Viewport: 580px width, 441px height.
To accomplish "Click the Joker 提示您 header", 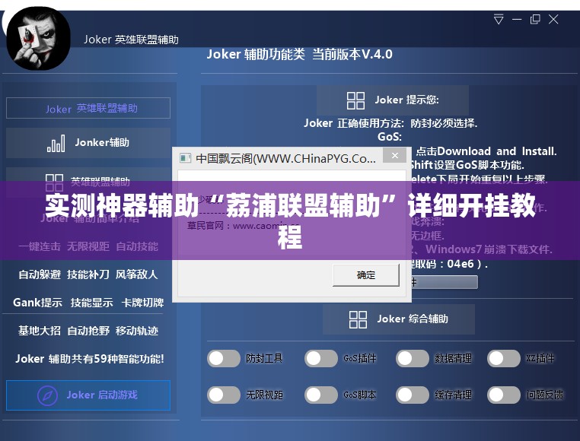I will (x=393, y=100).
